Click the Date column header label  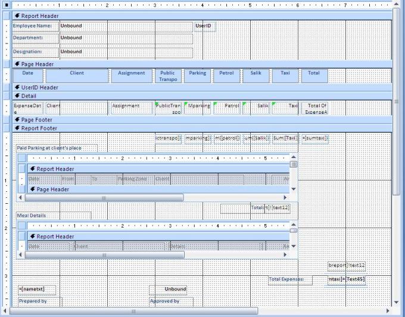[28, 76]
